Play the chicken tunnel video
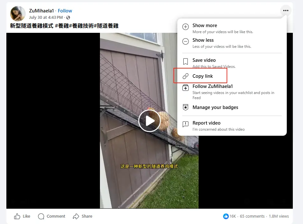The height and width of the screenshot is (224, 303). pos(149,121)
